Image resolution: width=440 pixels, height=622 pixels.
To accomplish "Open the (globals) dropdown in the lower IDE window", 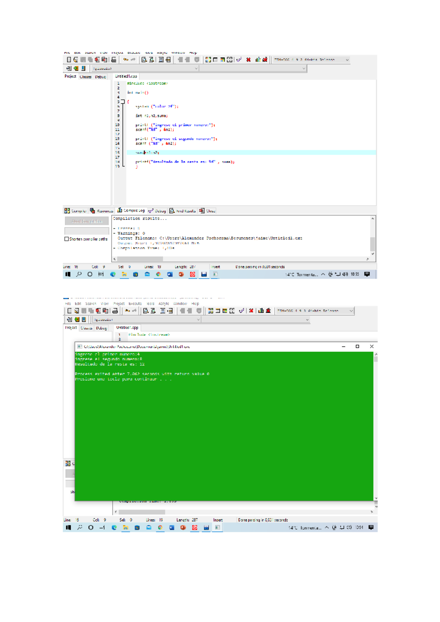I will coord(198,319).
